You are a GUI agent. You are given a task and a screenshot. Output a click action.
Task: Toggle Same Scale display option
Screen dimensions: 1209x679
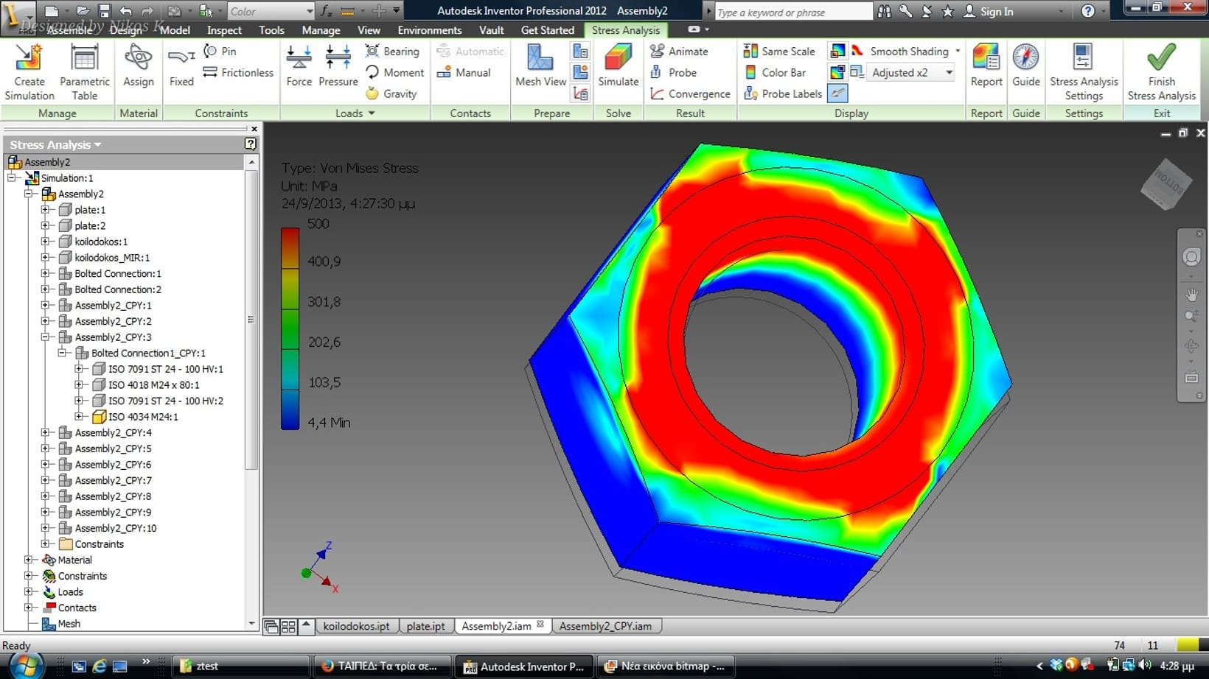(x=779, y=51)
